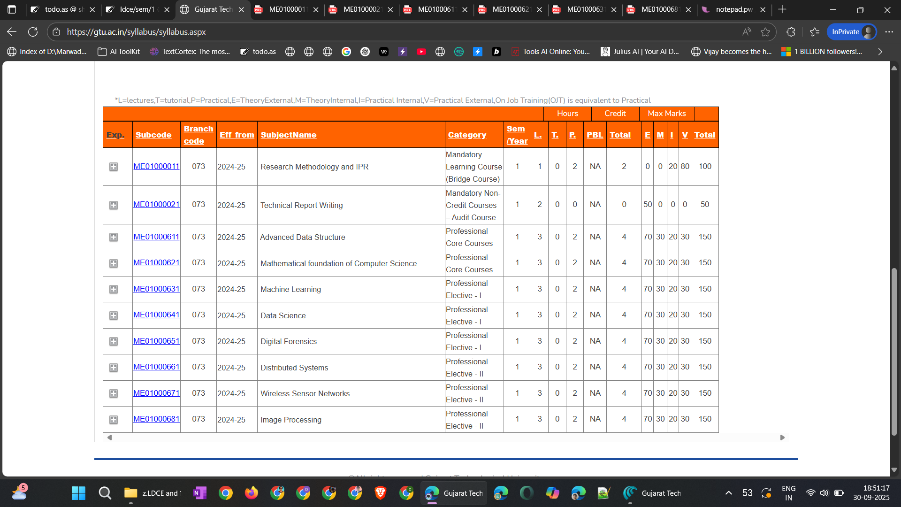Open Read Aloud icon in address bar
Image resolution: width=901 pixels, height=507 pixels.
[x=747, y=32]
